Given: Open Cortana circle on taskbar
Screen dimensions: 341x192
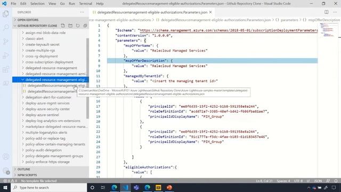Looking at the screenshot, I should 92,187.
